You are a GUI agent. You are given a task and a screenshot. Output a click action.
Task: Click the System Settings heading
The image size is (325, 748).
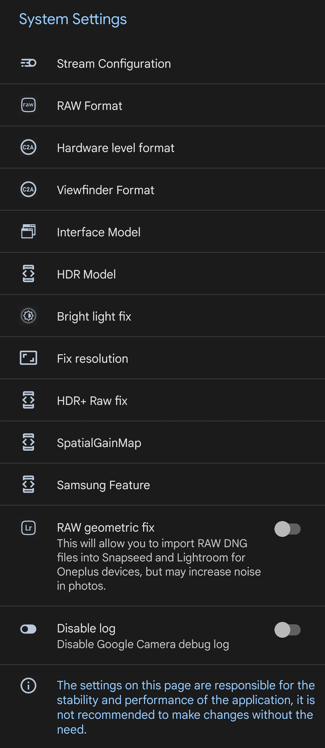(x=73, y=19)
